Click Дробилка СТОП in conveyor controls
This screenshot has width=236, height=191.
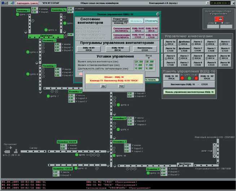184,50
